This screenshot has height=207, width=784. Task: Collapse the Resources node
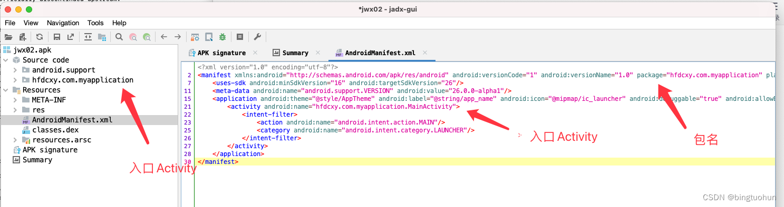[6, 90]
